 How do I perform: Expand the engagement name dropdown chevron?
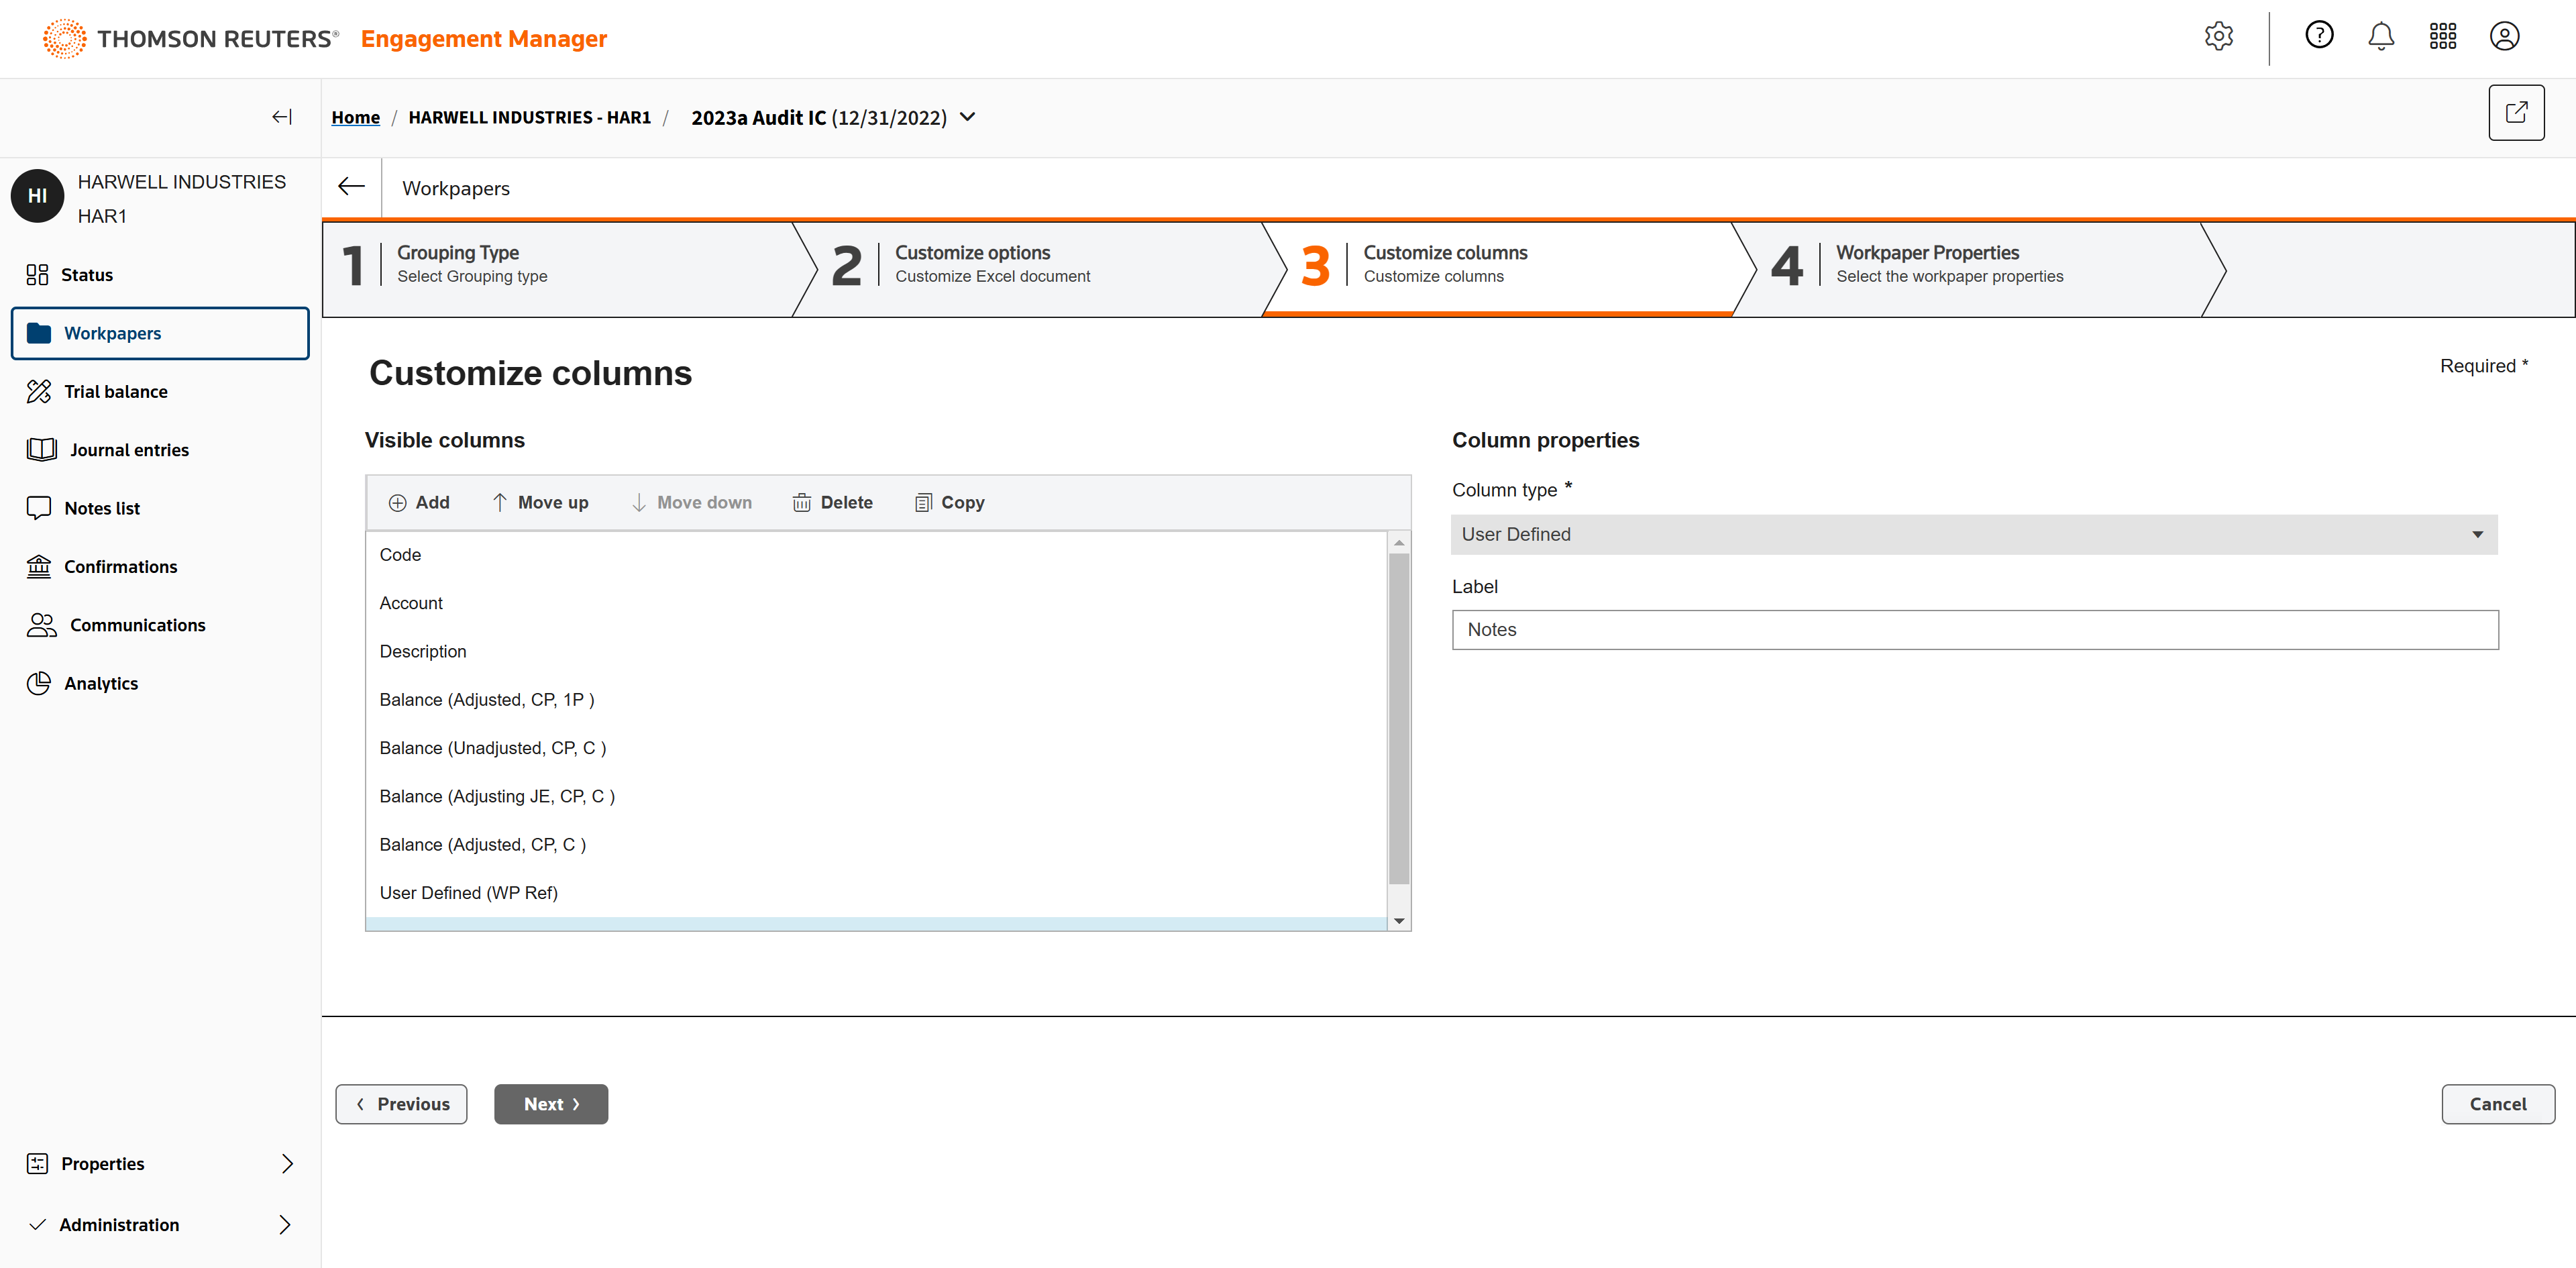click(x=967, y=117)
